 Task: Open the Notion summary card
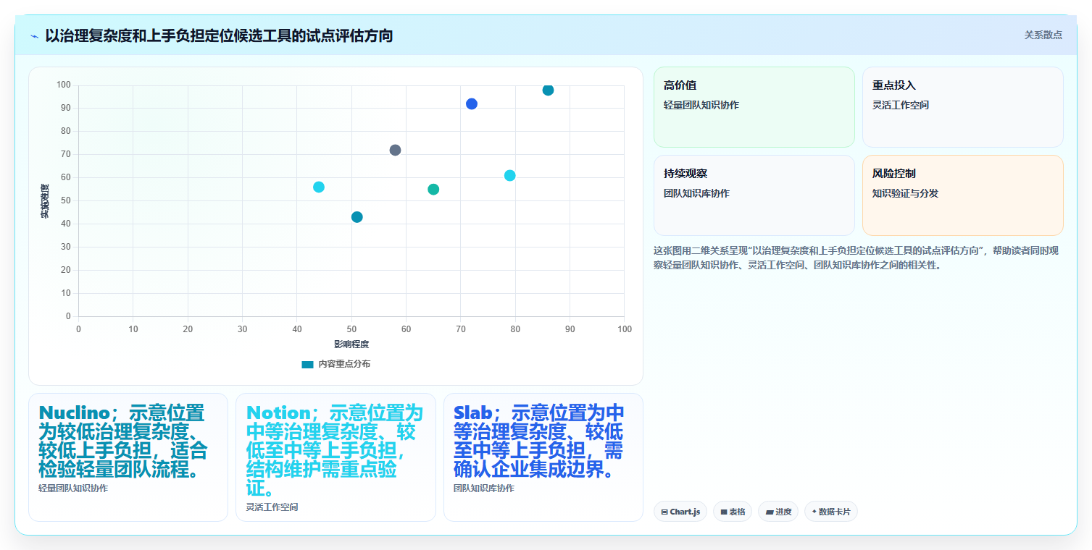[x=335, y=457]
